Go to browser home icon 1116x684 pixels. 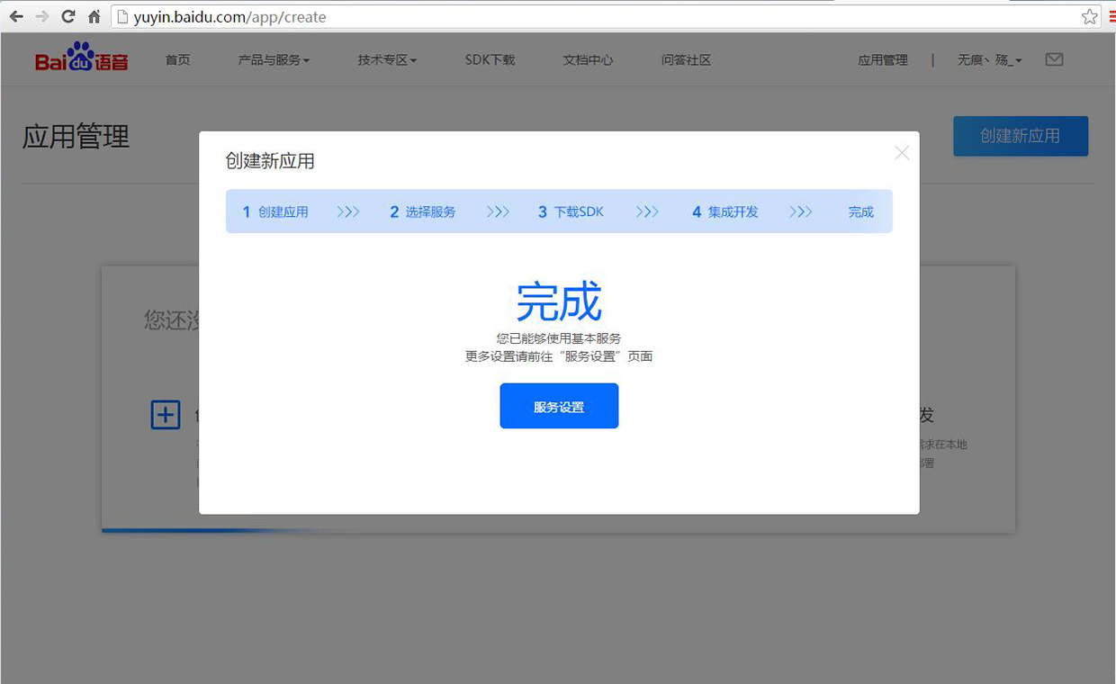(94, 16)
